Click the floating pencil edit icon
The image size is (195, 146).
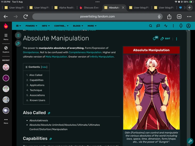point(18,44)
